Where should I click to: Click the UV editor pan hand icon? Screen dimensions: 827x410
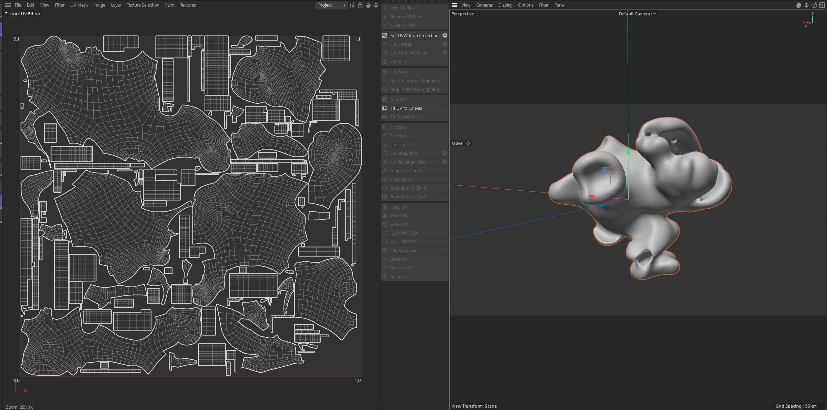tap(368, 5)
